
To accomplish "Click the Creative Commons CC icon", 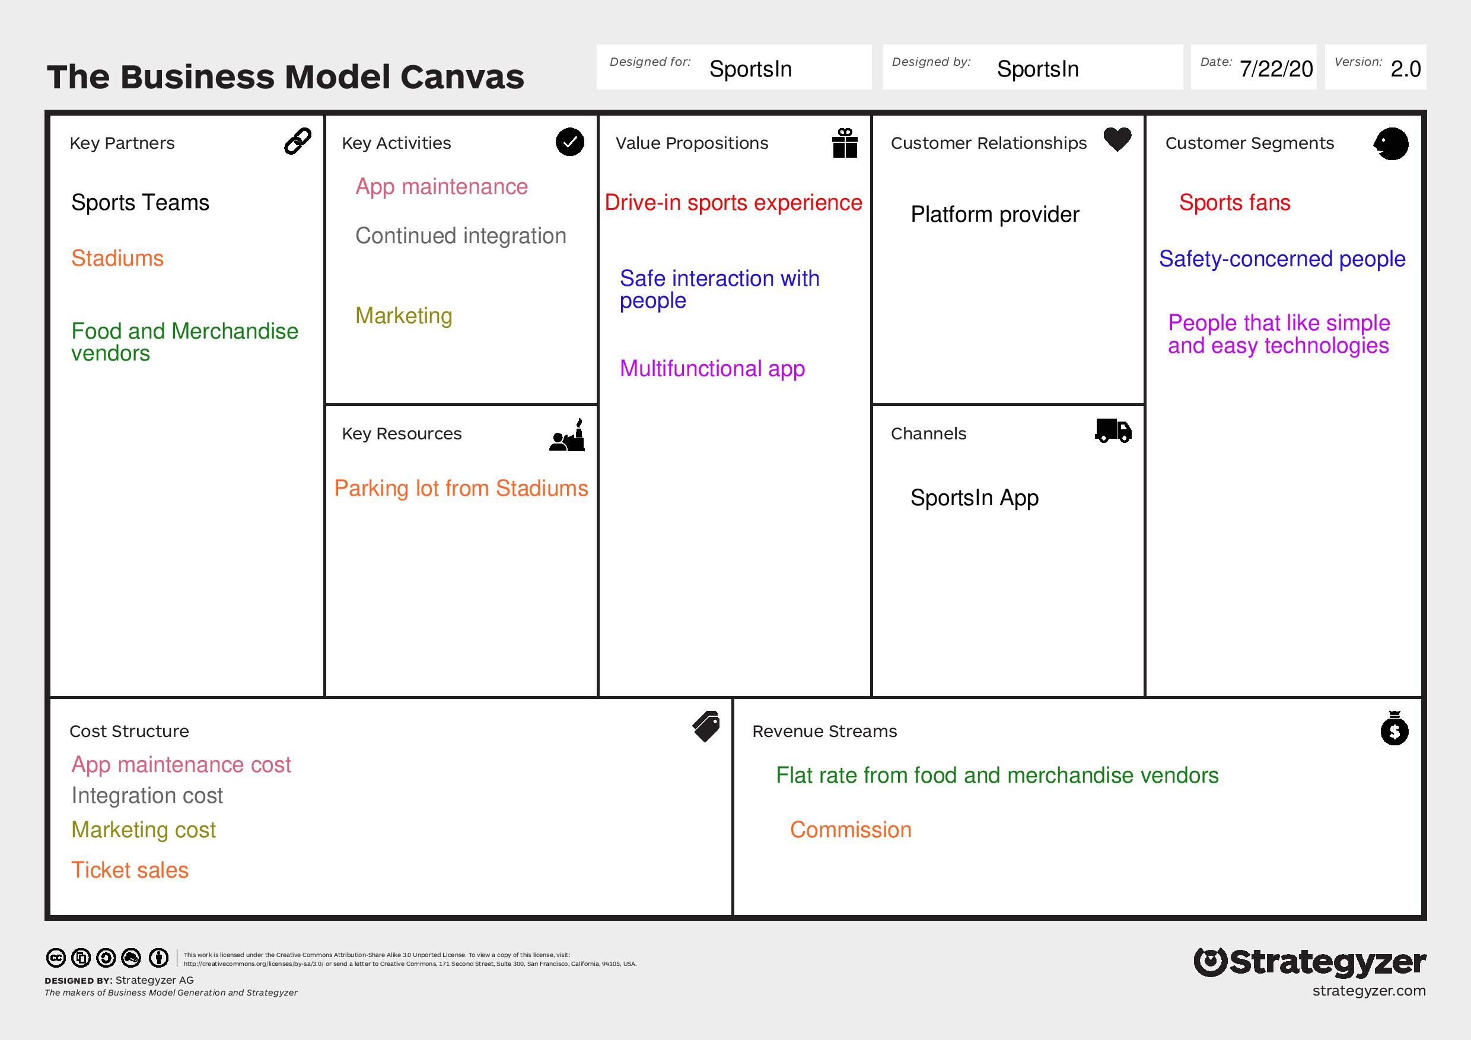I will pyautogui.click(x=56, y=958).
